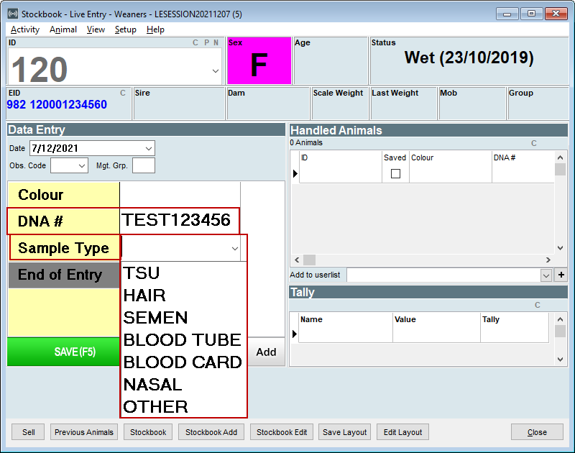Screen dimensions: 575x453
Task: Click the Colour value field
Action: (x=180, y=195)
